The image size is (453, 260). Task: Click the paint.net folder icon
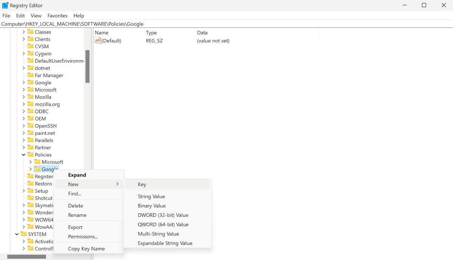(31, 133)
